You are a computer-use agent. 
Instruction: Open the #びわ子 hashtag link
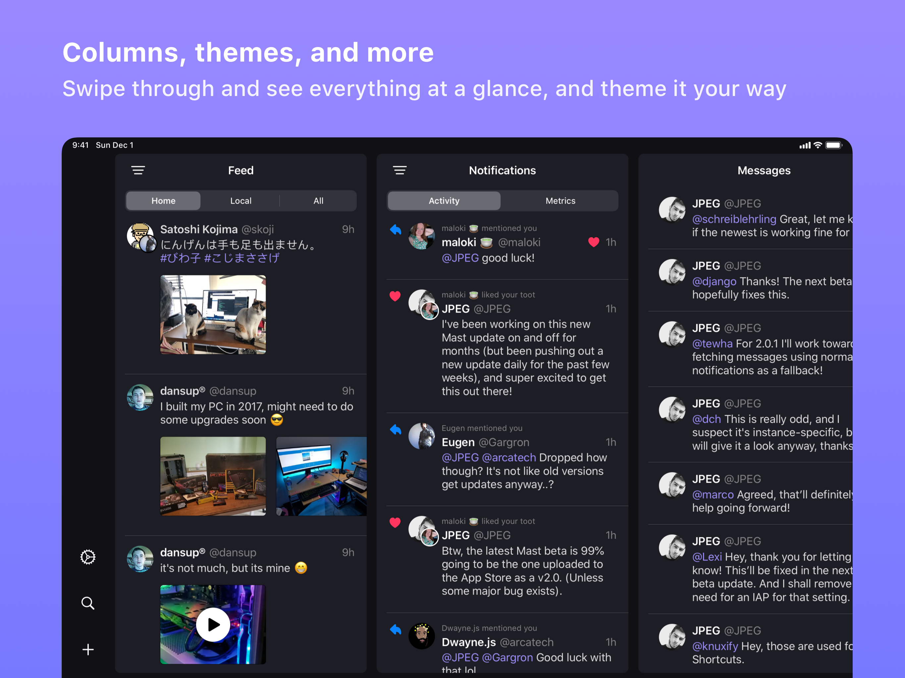pos(180,258)
